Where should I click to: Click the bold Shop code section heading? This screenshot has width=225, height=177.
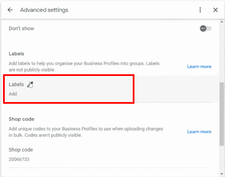coord(21,119)
